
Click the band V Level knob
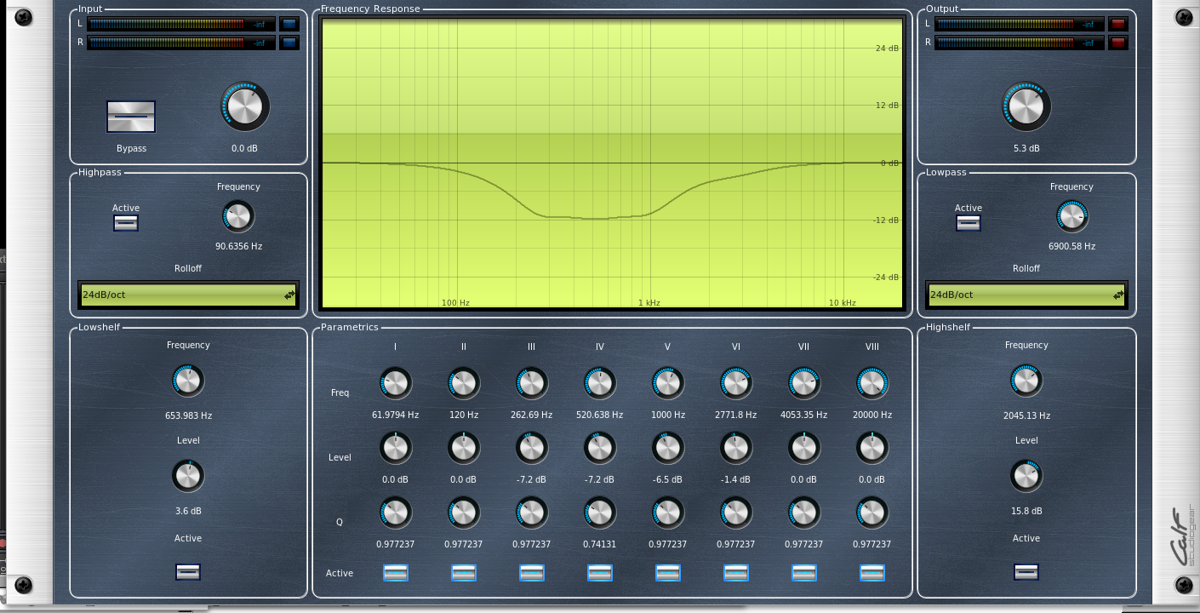click(x=668, y=448)
